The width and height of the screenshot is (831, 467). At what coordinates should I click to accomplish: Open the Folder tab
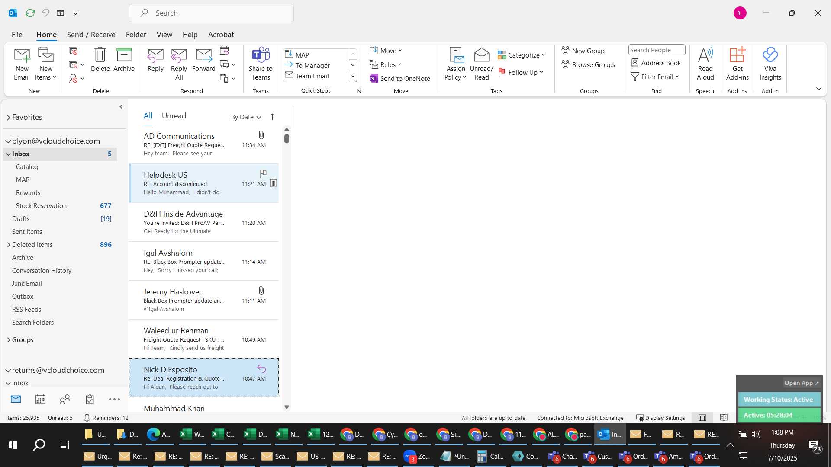(x=136, y=35)
